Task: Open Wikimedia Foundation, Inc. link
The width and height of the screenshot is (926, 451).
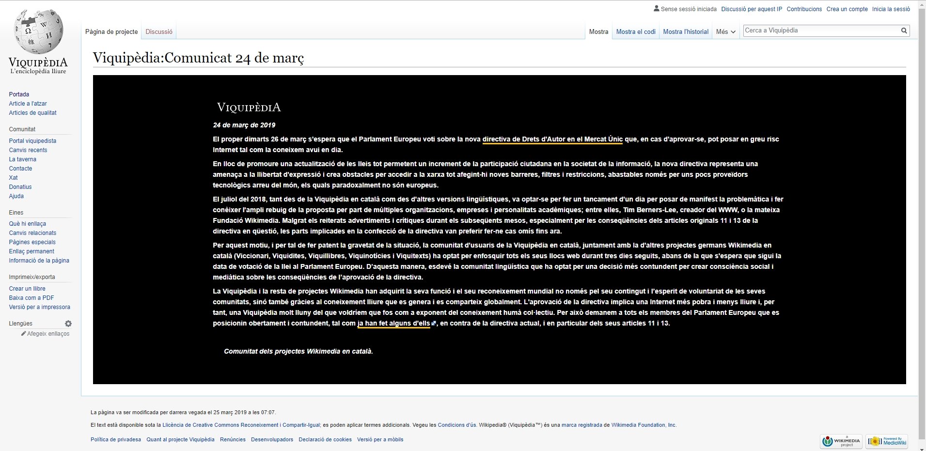Action: [643, 425]
